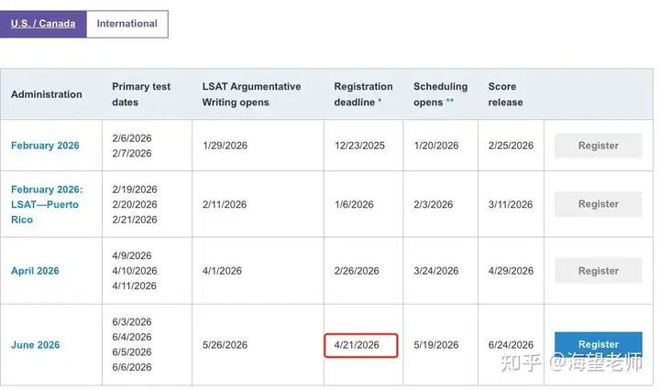The image size is (660, 389).
Task: Click Register for June 2026
Action: pos(598,345)
